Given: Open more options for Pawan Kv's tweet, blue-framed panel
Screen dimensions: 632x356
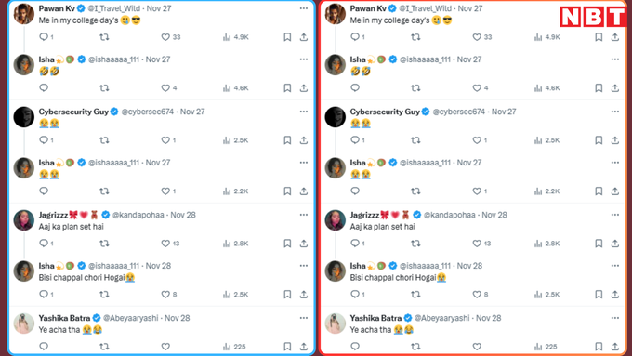Looking at the screenshot, I should coord(304,8).
